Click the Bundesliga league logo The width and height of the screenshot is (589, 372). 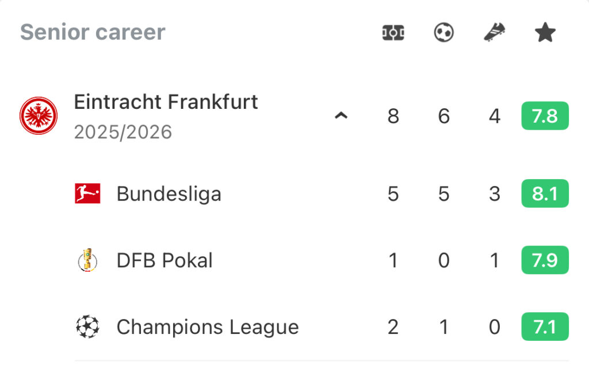(87, 194)
